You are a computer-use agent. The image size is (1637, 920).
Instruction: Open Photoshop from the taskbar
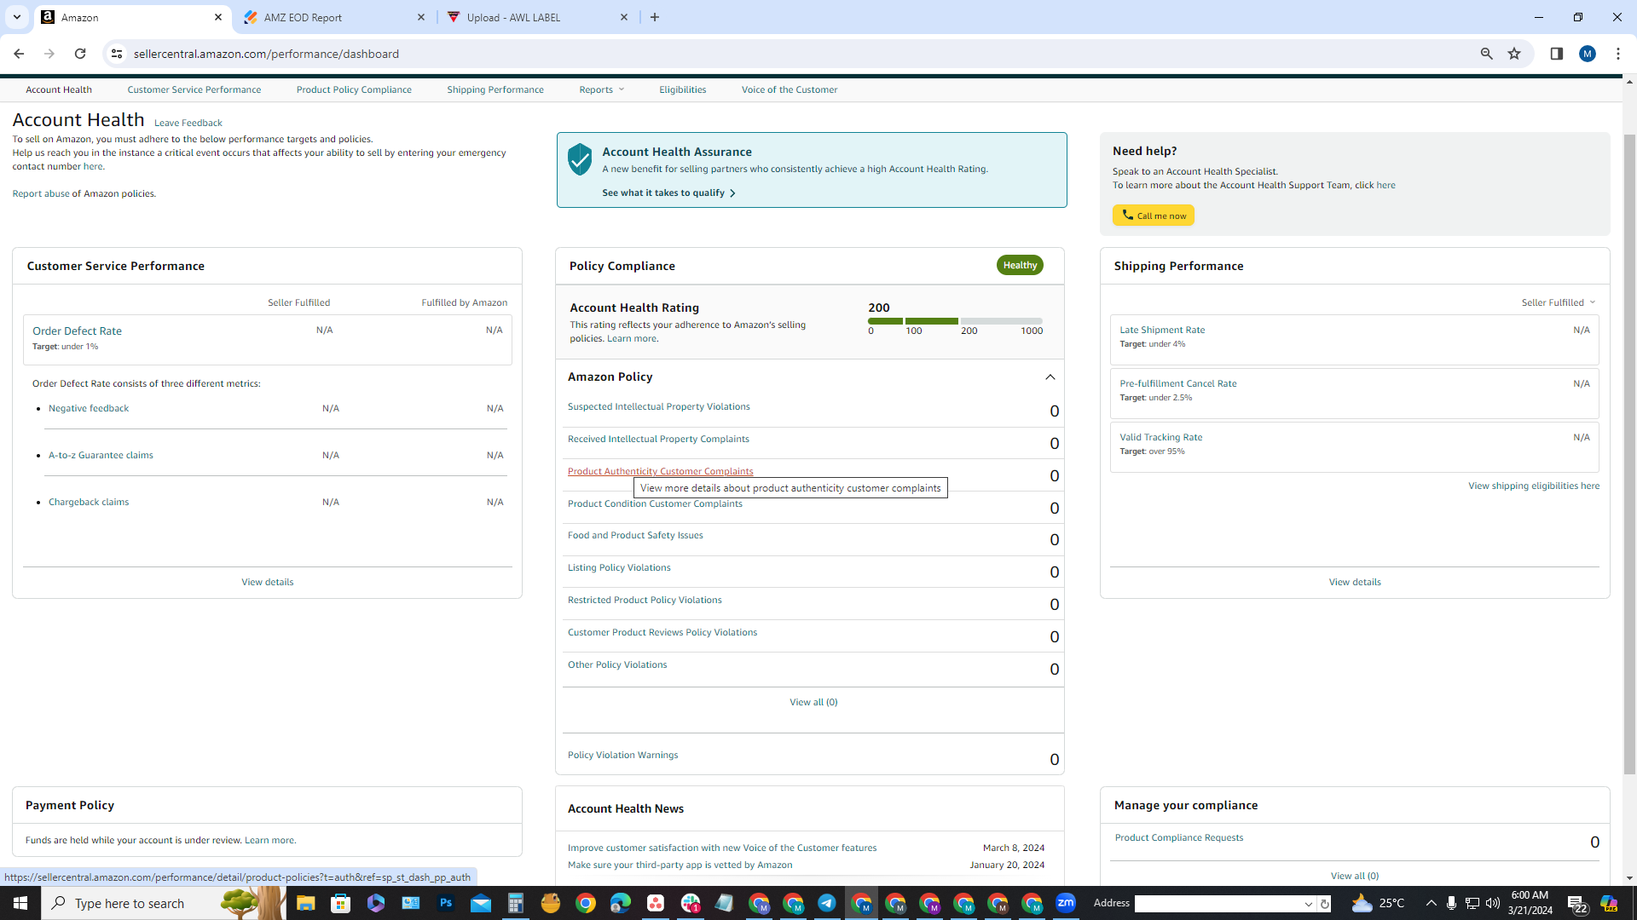(x=445, y=903)
